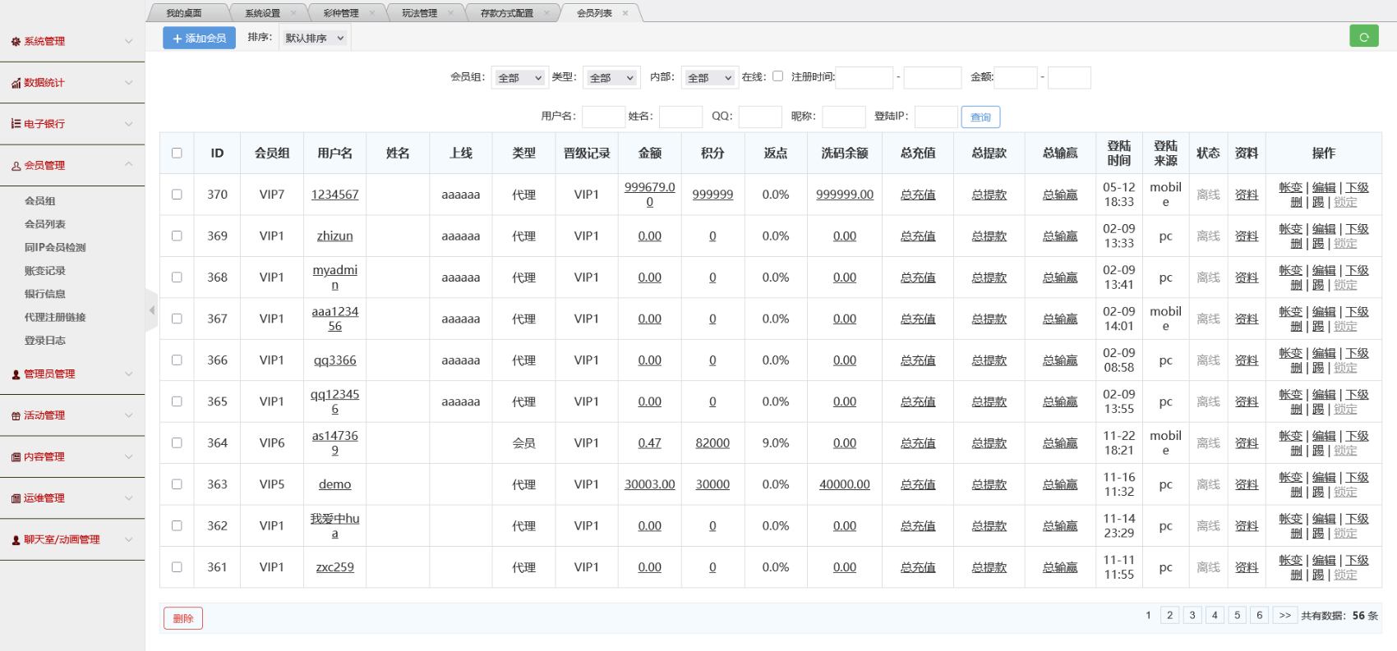The height and width of the screenshot is (651, 1397).
Task: Toggle the select-all checkbox in table header
Action: 177,153
